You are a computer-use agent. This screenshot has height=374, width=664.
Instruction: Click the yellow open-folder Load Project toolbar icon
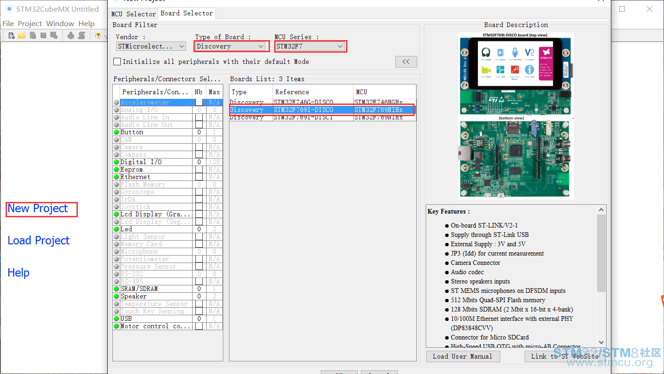point(22,35)
